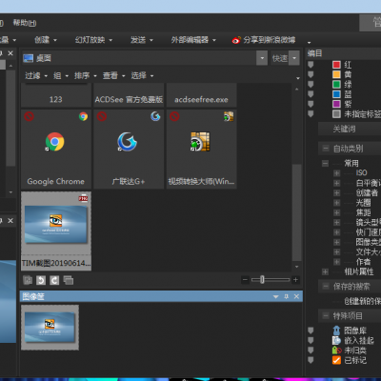Select the blue color label swatch
381x381 pixels.
pos(336,94)
